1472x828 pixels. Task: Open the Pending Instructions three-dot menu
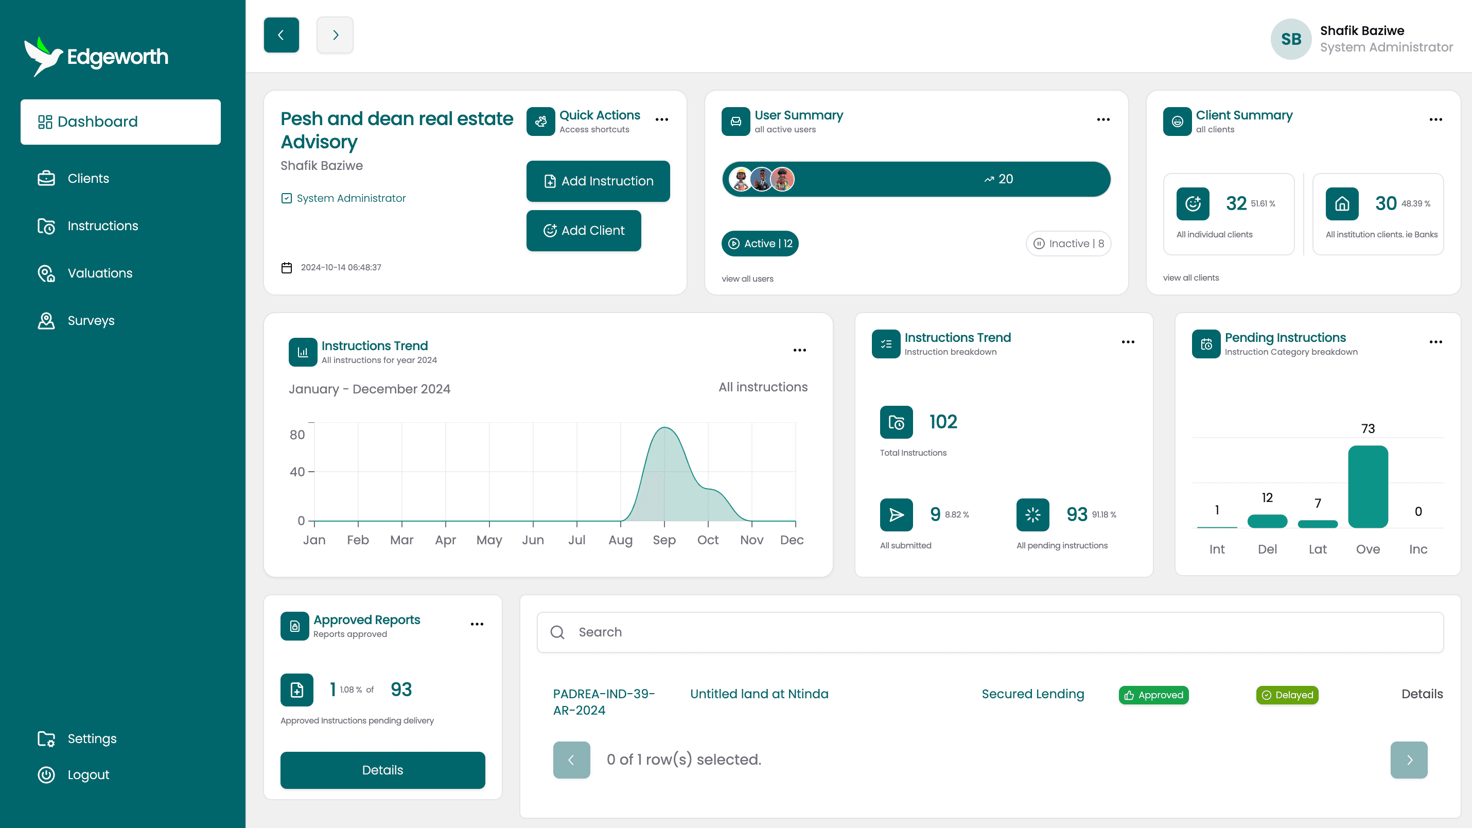pos(1435,342)
